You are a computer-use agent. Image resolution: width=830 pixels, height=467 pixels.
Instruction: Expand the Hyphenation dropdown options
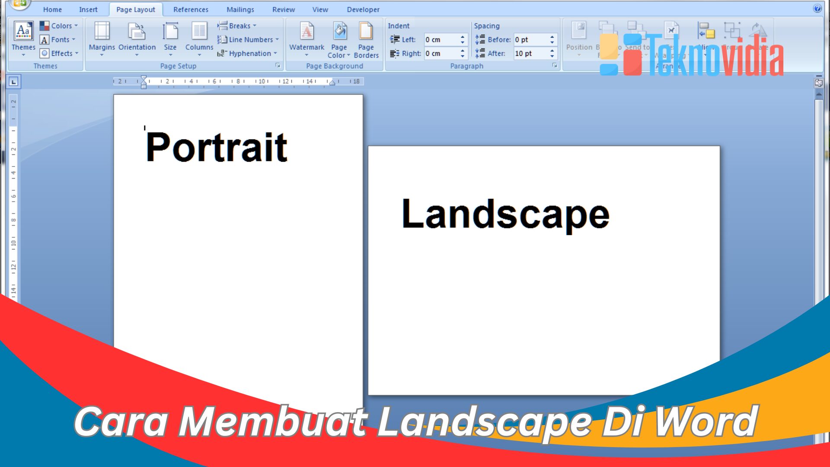[275, 53]
